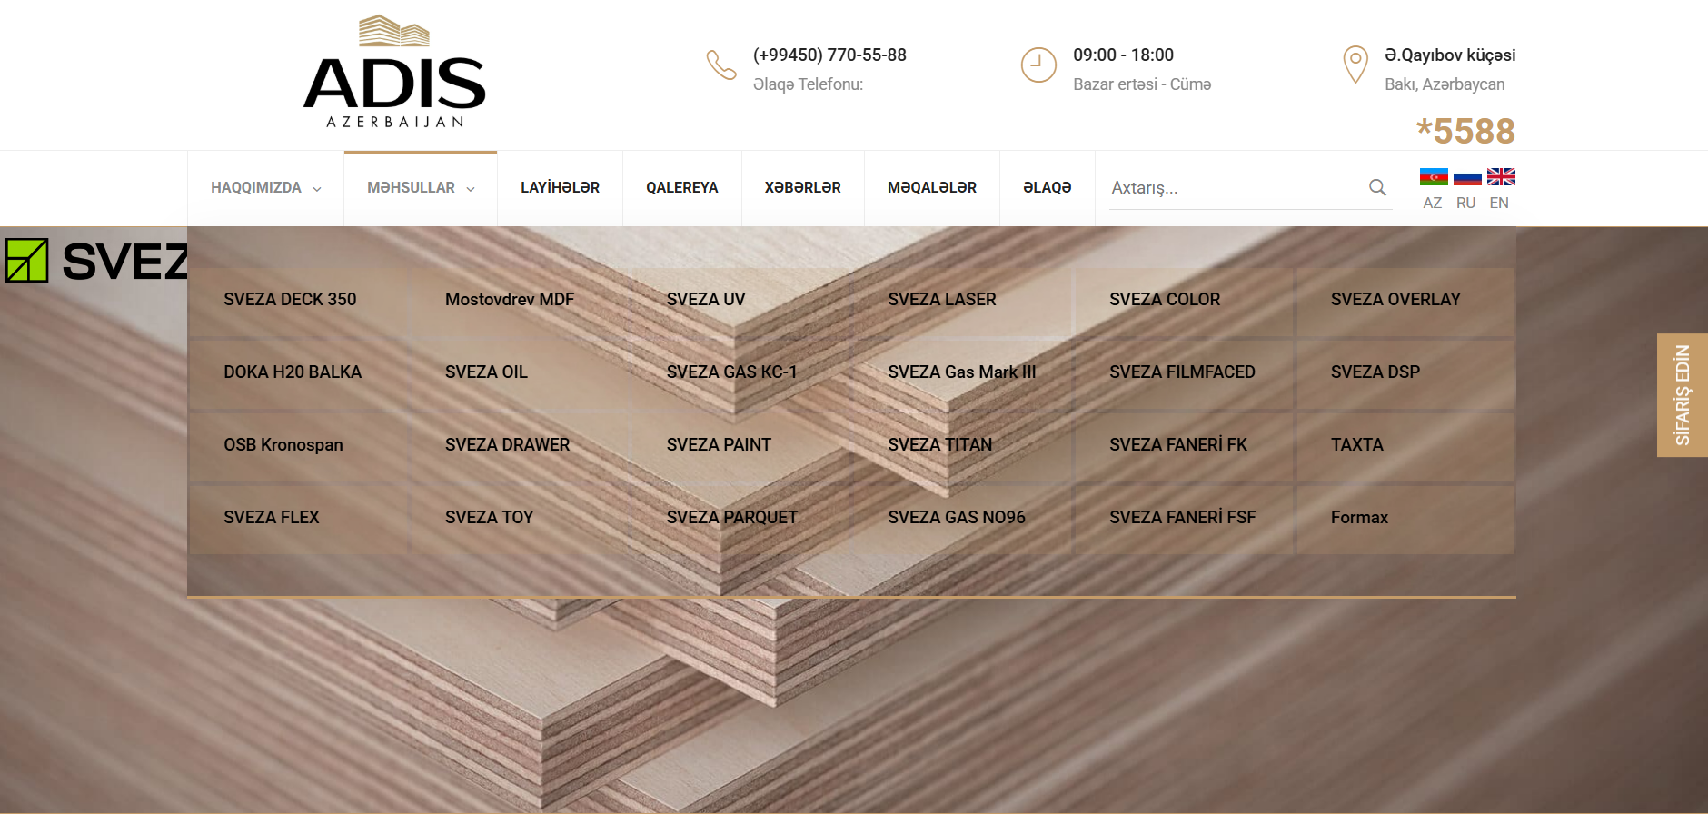Screen dimensions: 1708x814
Task: Go to the XƏBƏRLƏR page
Action: click(802, 188)
